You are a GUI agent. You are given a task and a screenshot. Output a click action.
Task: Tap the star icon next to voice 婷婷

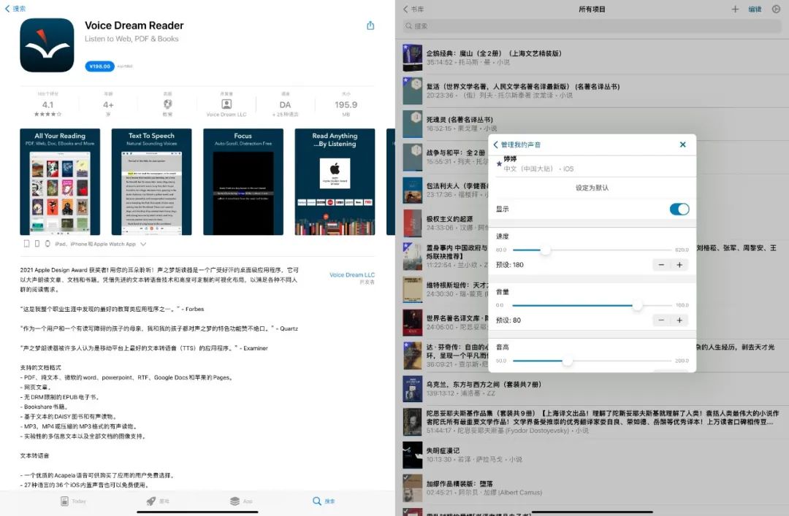point(499,163)
